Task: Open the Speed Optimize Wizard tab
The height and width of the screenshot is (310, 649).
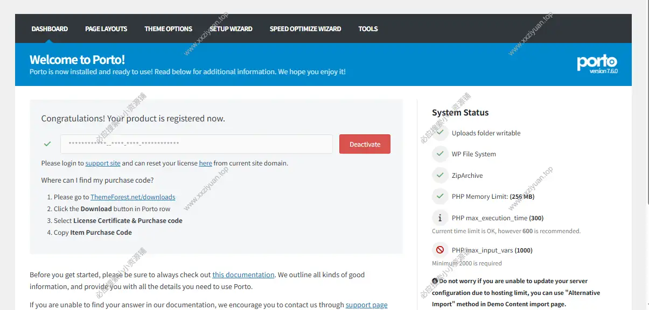Action: (305, 29)
